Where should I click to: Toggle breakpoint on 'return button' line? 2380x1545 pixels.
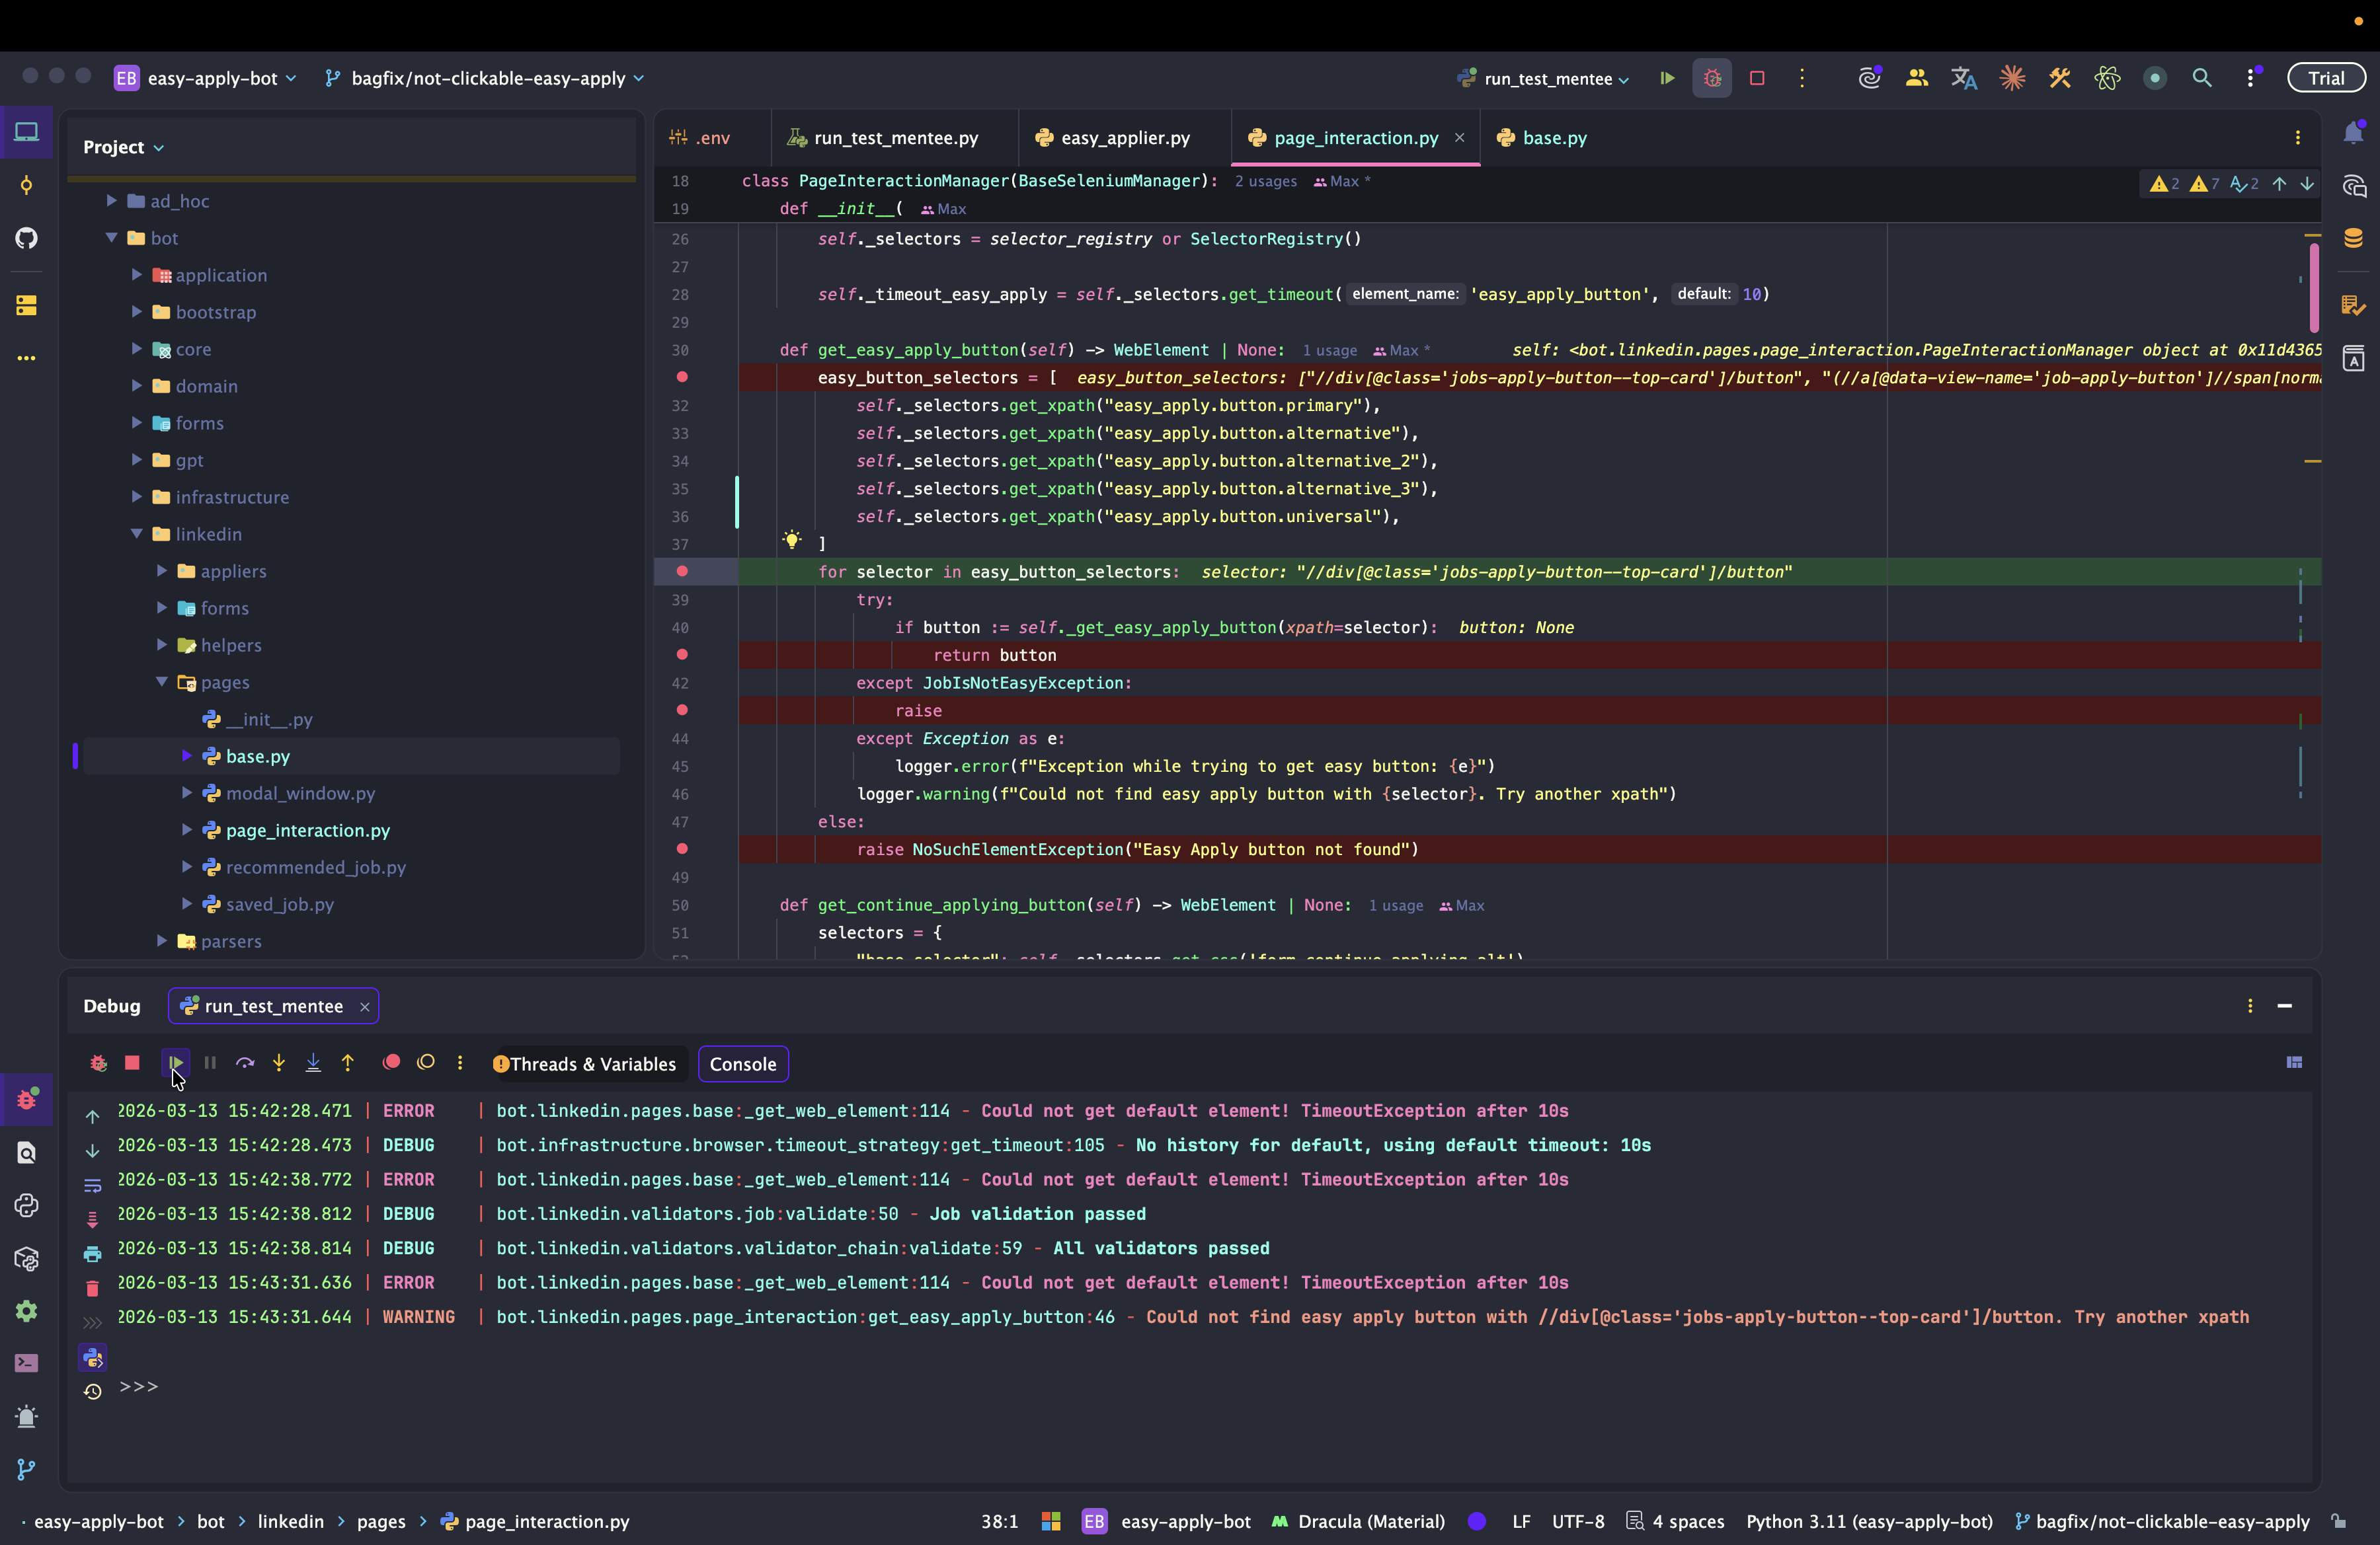click(x=682, y=655)
